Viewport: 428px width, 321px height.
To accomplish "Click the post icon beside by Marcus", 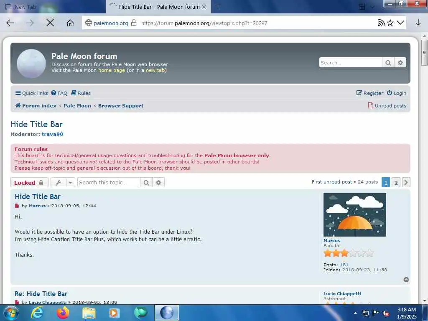I will click(x=17, y=206).
